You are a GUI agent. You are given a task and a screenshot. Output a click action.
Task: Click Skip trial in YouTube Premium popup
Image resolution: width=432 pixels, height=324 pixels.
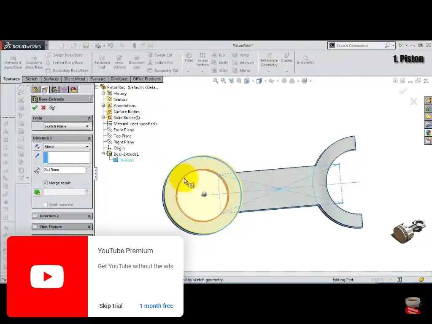111,306
